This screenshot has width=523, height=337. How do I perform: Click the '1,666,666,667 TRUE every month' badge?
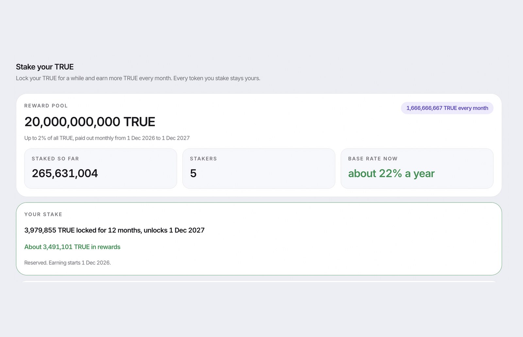pyautogui.click(x=447, y=108)
